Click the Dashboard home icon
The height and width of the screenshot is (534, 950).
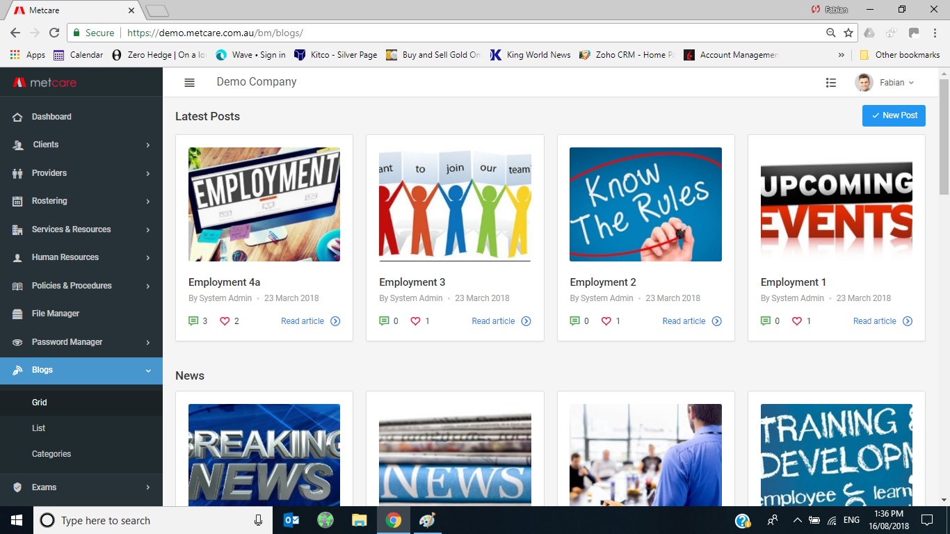(17, 117)
